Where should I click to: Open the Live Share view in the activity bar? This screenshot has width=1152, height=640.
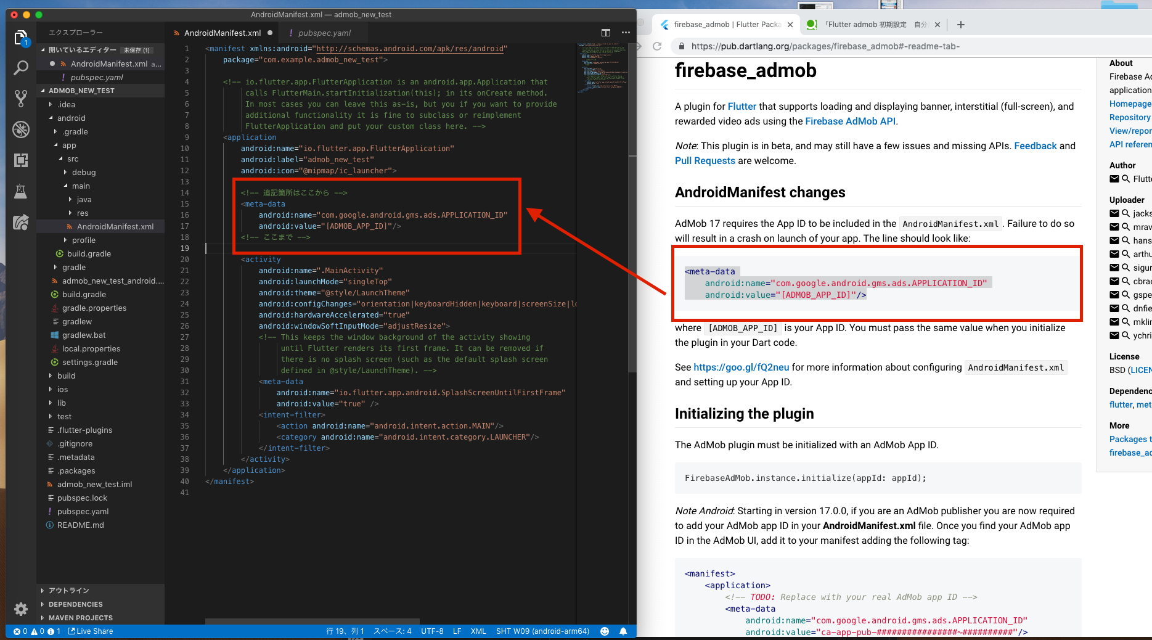(x=21, y=222)
